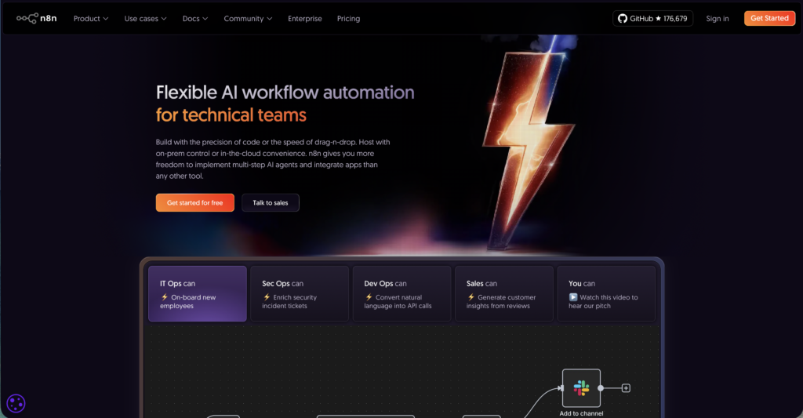
Task: Select the Sales can tab
Action: pyautogui.click(x=504, y=293)
